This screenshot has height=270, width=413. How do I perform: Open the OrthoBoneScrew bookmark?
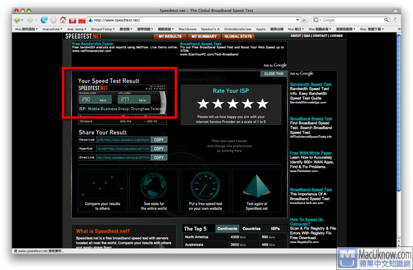238,29
